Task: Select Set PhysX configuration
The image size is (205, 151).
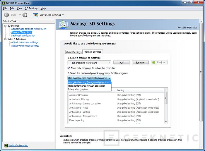Action: 23,35
